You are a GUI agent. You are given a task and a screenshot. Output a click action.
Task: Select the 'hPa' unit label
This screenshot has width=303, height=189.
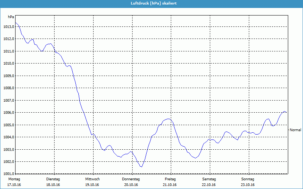(x=11, y=17)
